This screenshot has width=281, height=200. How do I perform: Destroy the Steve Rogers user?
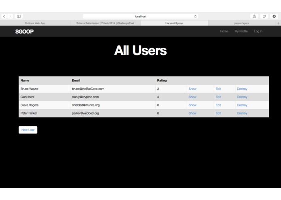tap(242, 105)
